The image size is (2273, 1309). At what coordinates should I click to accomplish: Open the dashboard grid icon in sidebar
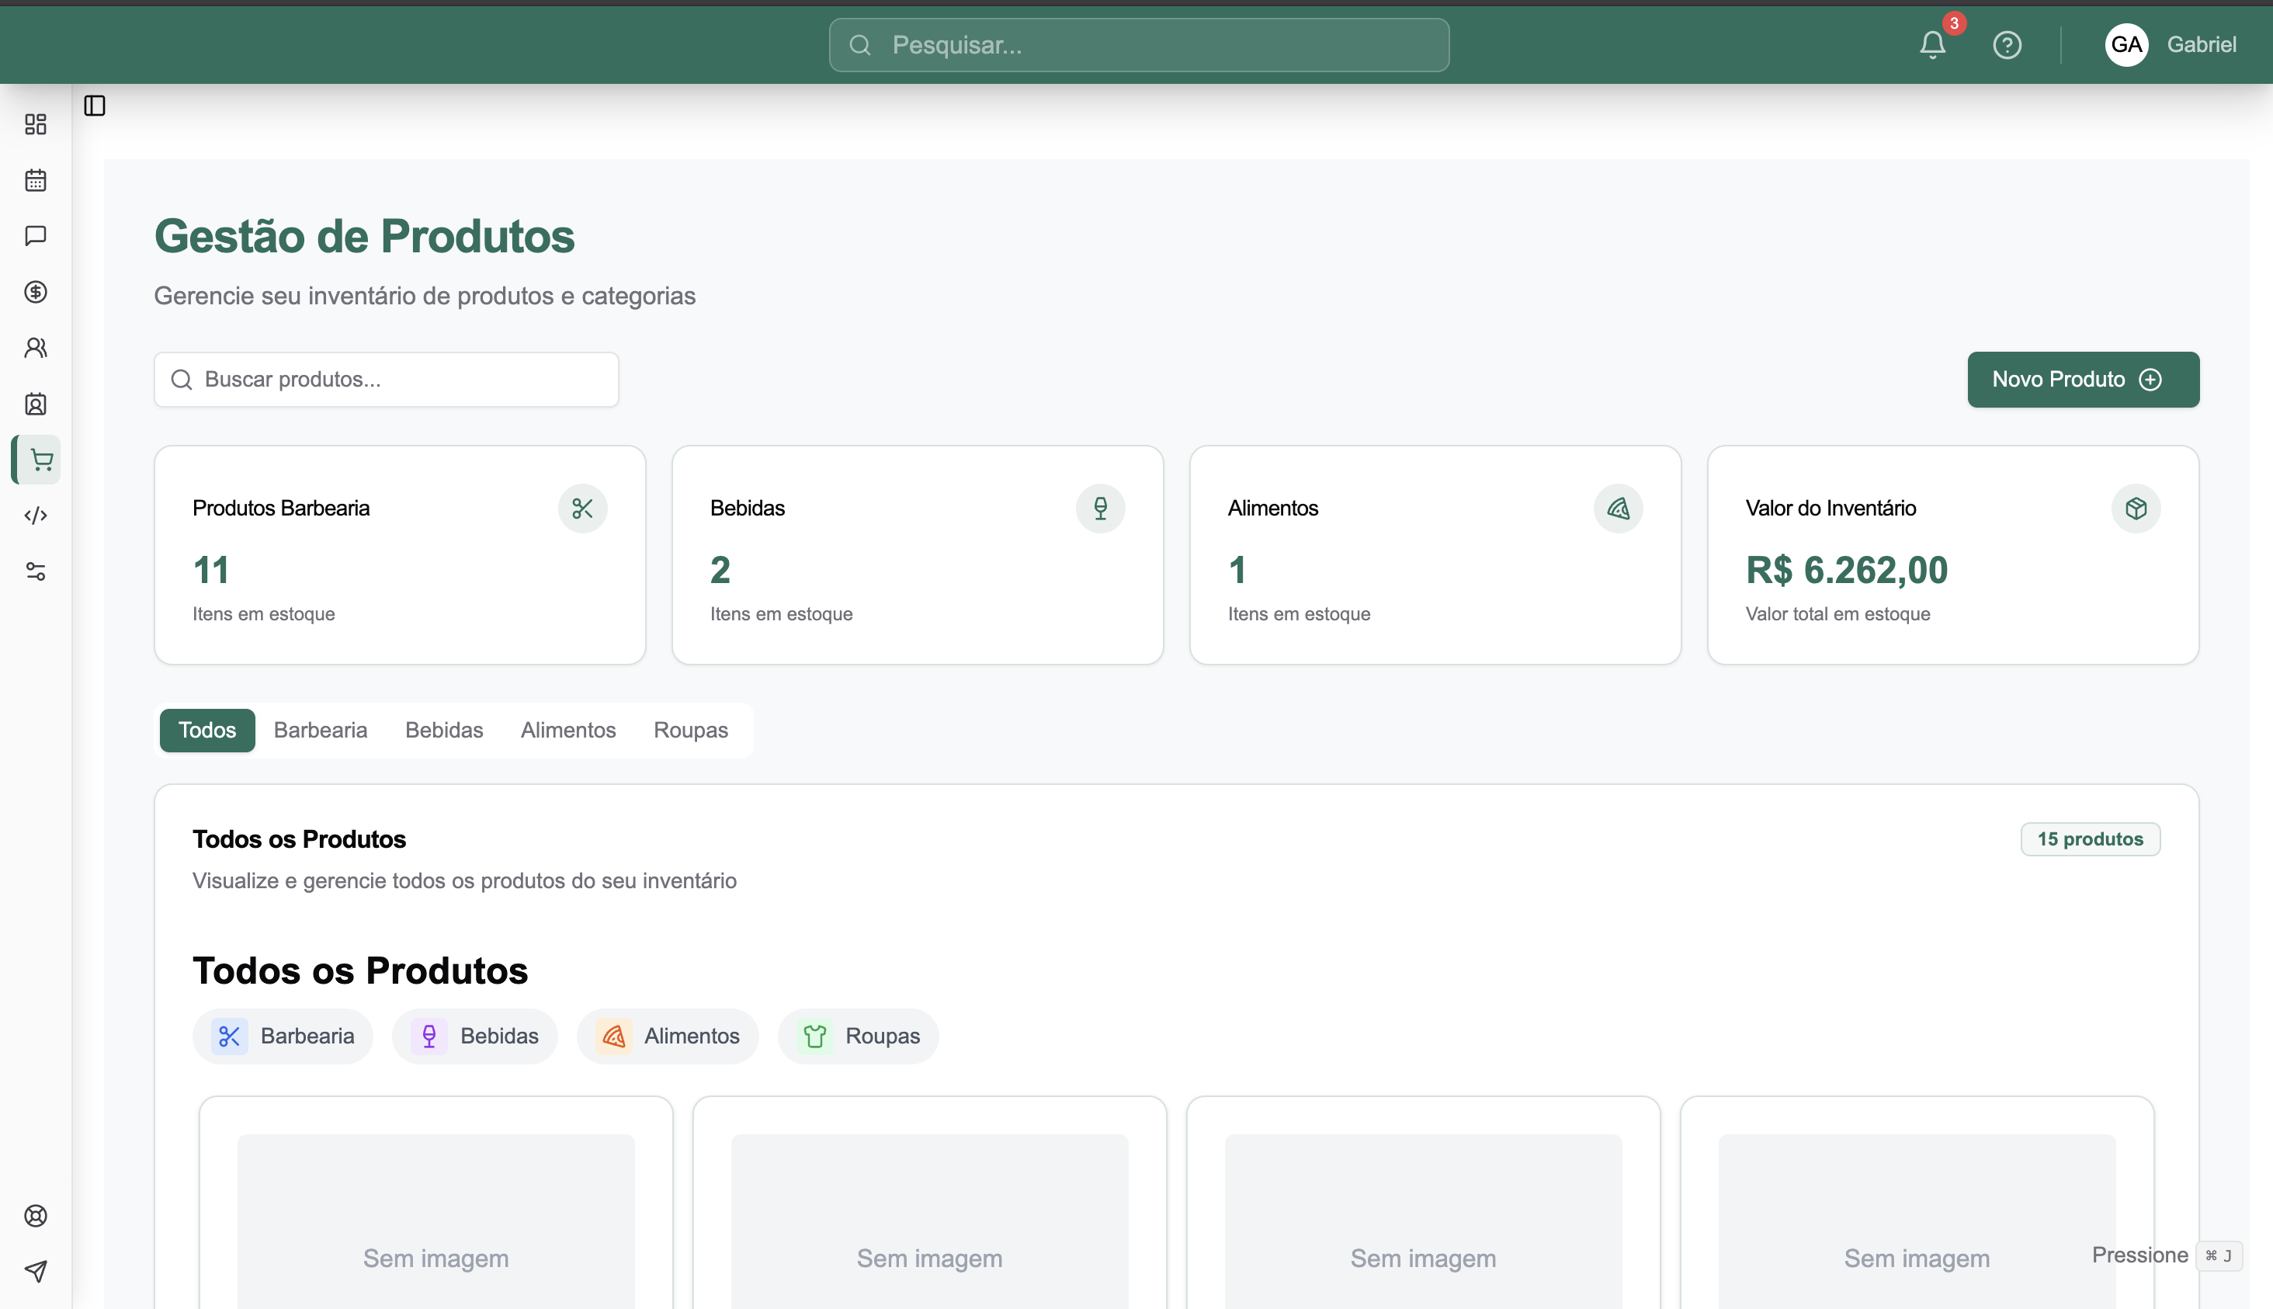(35, 124)
